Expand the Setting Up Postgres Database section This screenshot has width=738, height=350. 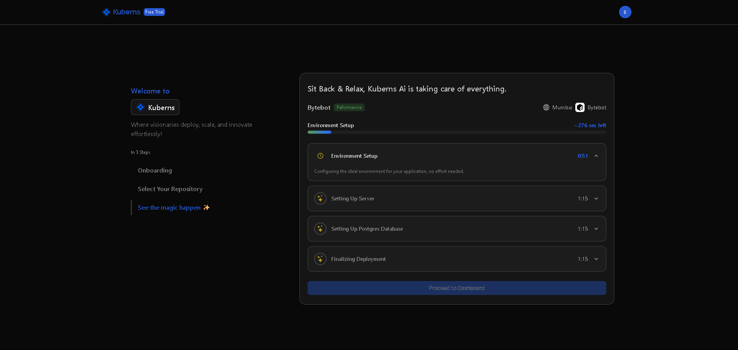tap(596, 229)
